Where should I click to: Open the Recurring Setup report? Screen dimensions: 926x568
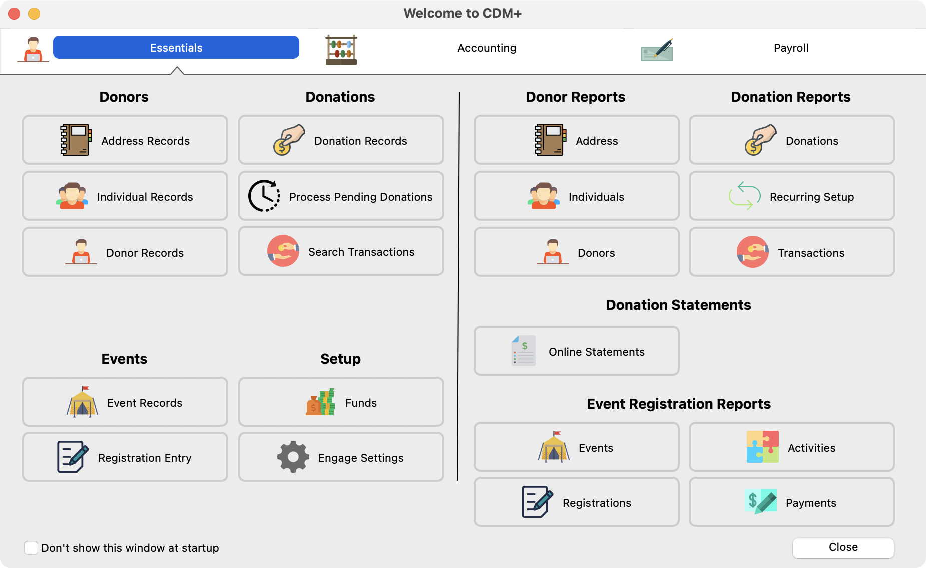pos(791,196)
